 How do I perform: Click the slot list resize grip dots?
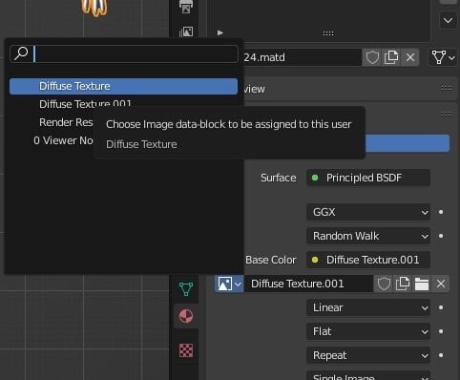pos(328,33)
